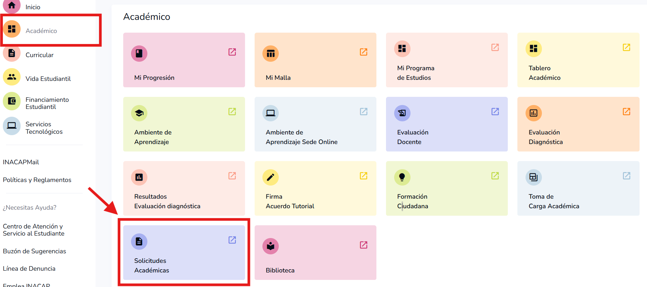
Task: Open Evaluación Diagnóstica external link arrow
Action: pos(626,111)
